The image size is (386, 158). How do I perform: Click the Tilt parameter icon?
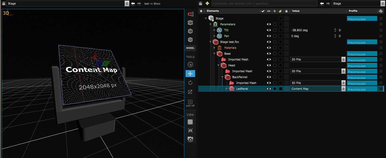click(x=219, y=30)
